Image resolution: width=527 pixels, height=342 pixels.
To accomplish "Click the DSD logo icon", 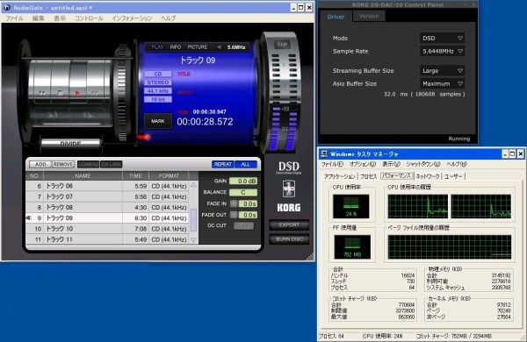I will click(x=289, y=167).
